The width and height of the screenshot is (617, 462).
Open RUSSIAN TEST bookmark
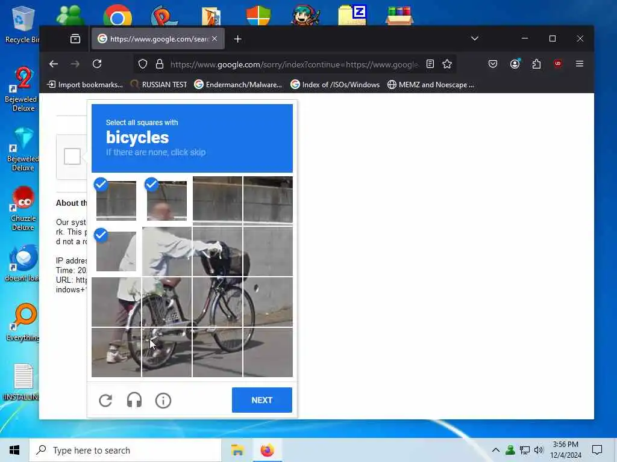tap(159, 84)
